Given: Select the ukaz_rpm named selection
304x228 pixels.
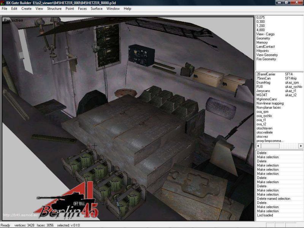Looking at the screenshot, I should coord(292,82).
